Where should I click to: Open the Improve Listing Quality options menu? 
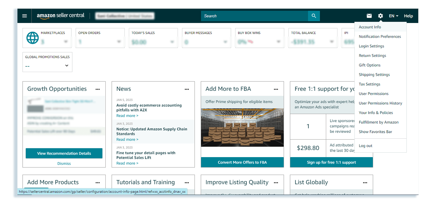[276, 183]
